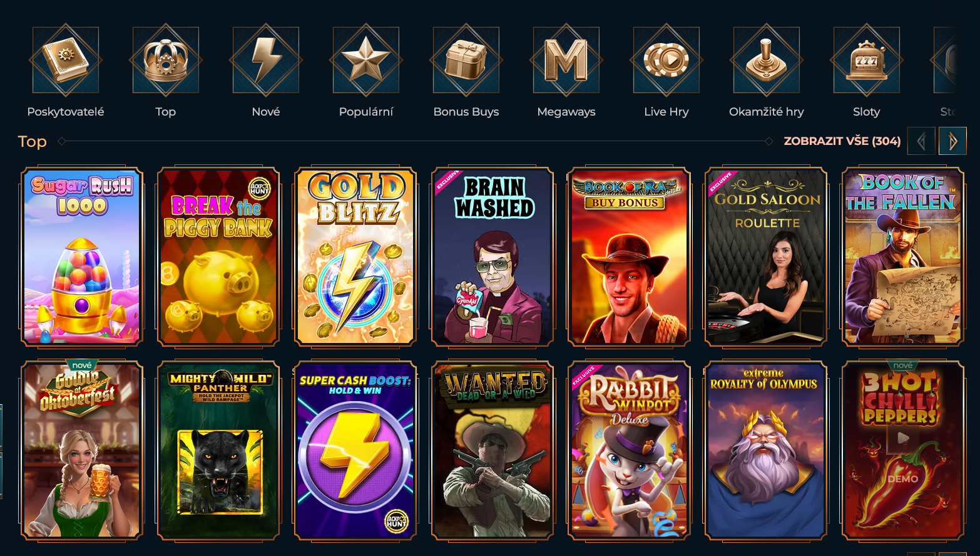Choose the Populární star icon category

[x=366, y=61]
